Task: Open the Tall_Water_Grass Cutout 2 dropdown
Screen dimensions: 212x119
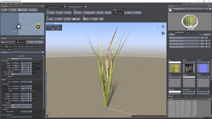Action: click(184, 41)
